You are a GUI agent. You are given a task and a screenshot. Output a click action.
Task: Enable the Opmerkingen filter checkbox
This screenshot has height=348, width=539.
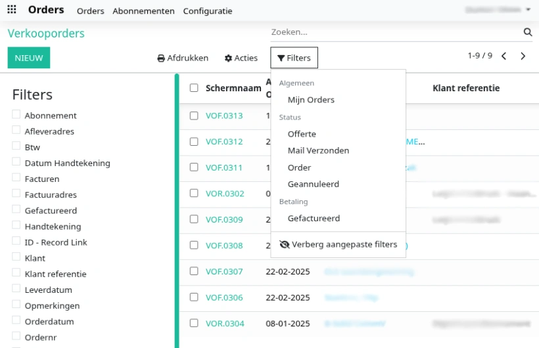point(16,305)
